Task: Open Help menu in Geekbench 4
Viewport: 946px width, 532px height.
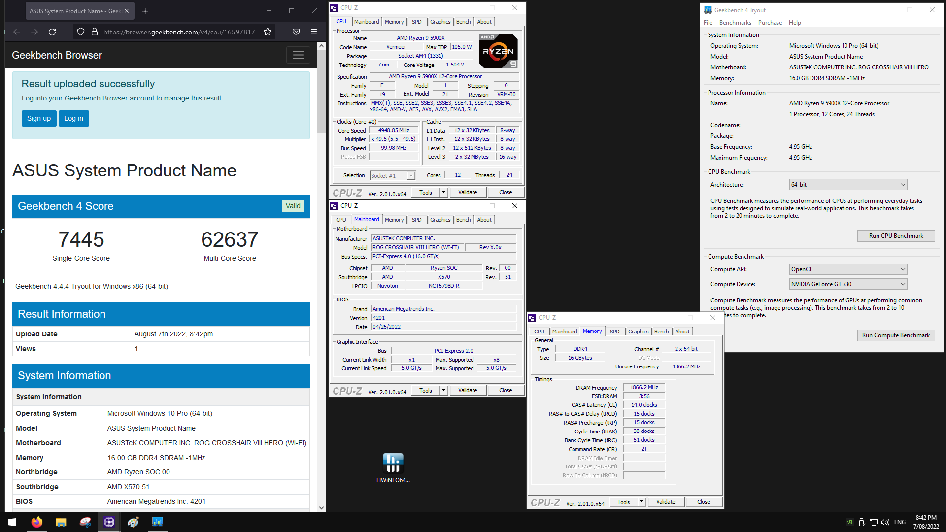Action: coord(795,23)
